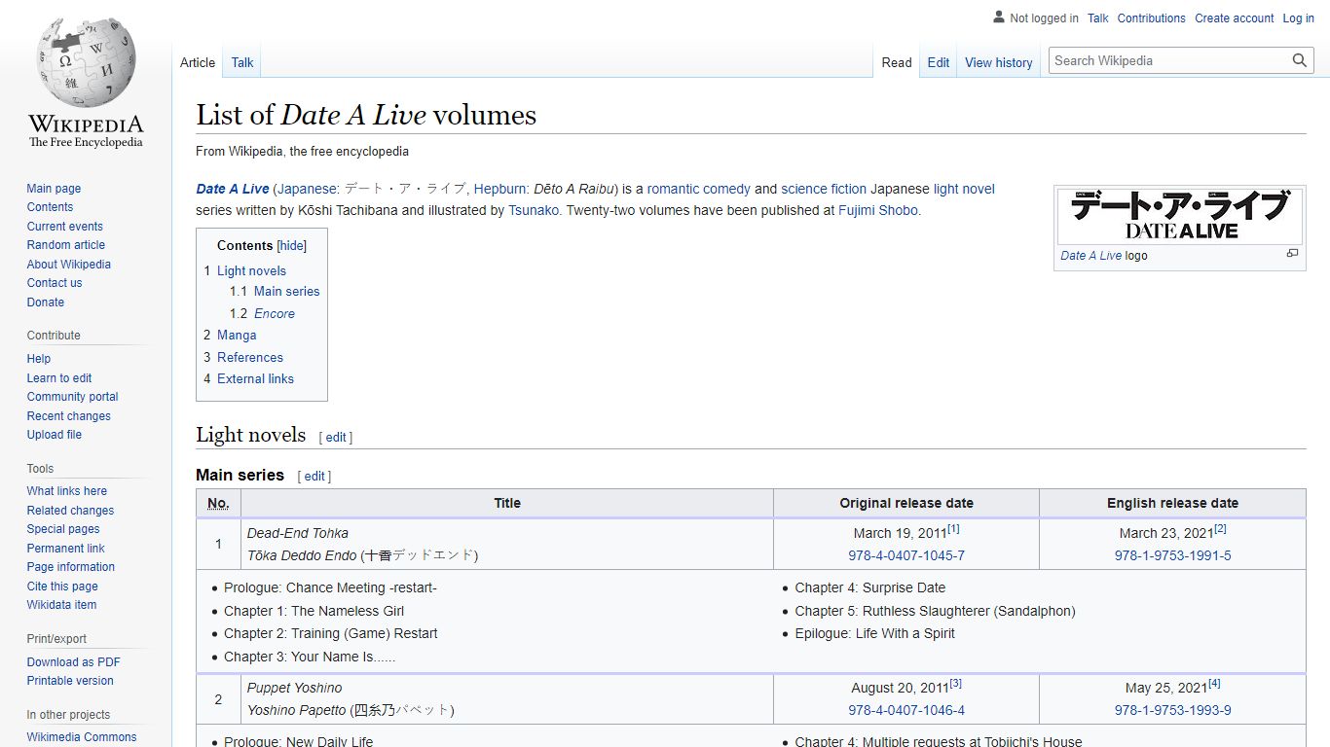Open the user Talk link in top bar
Viewport: 1330px width, 747px height.
tap(1098, 18)
